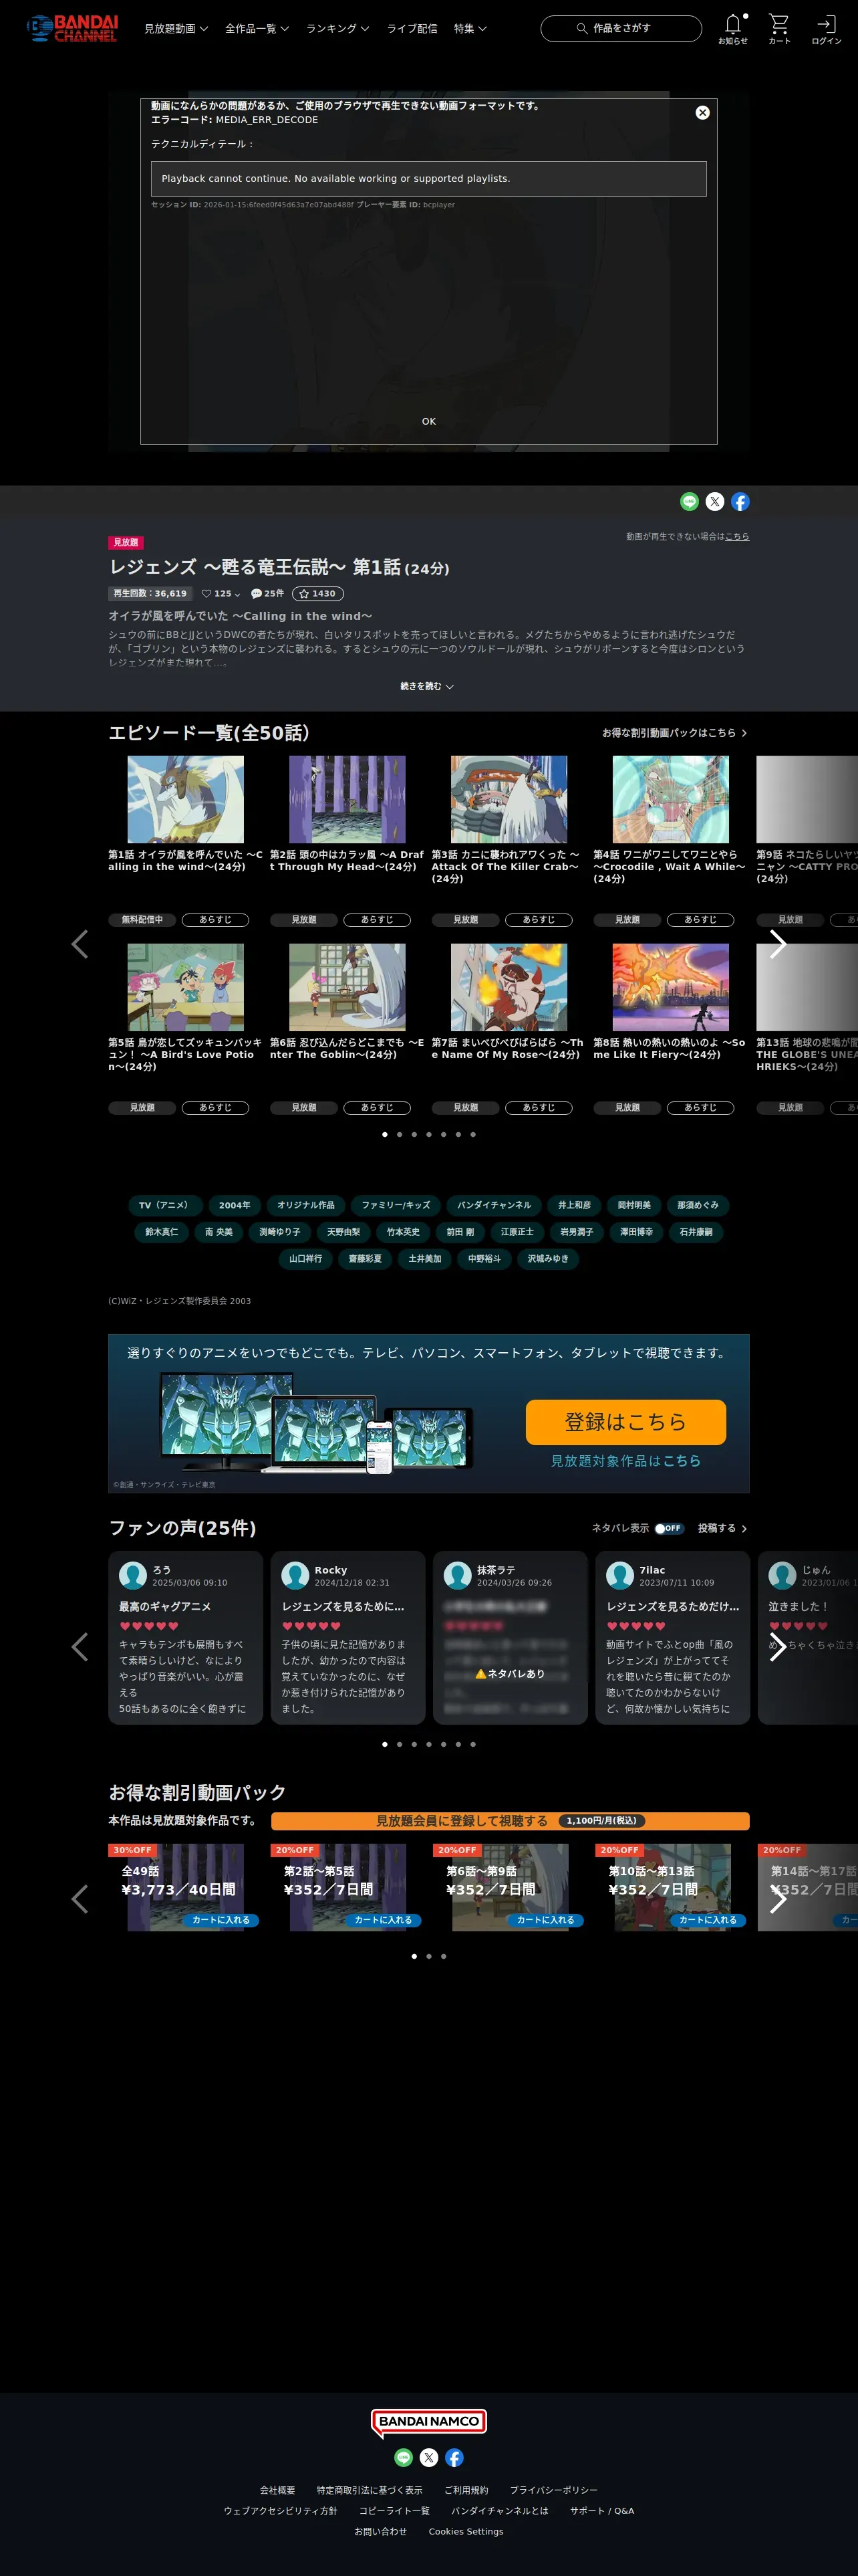Show あらすじ for episode 7
858x2576 pixels.
(x=539, y=1108)
